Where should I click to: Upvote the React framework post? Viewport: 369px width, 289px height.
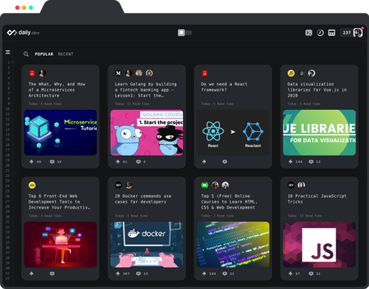coord(204,161)
